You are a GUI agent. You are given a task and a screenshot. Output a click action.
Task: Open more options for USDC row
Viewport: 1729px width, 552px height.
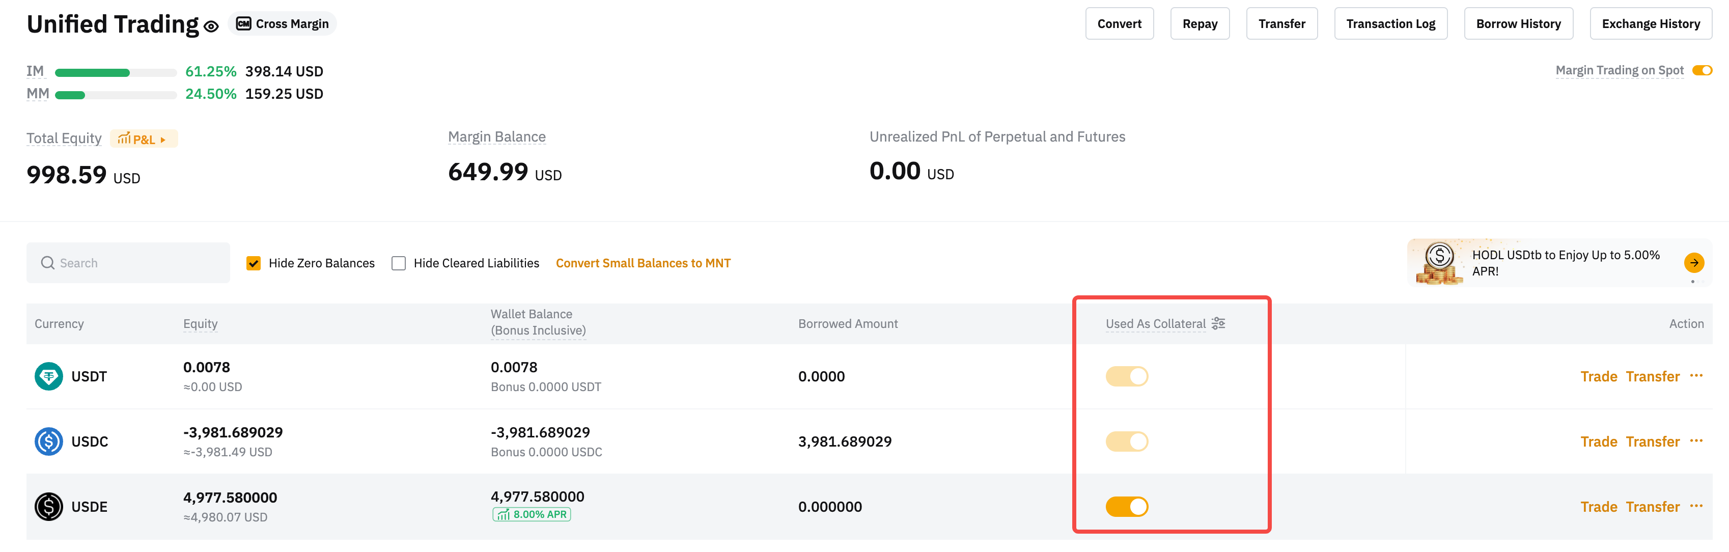point(1696,440)
